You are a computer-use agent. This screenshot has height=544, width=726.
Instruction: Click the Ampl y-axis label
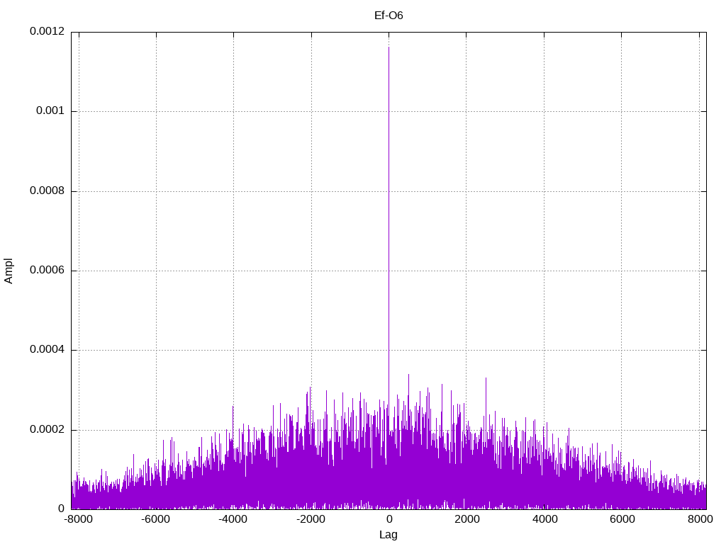coord(9,271)
